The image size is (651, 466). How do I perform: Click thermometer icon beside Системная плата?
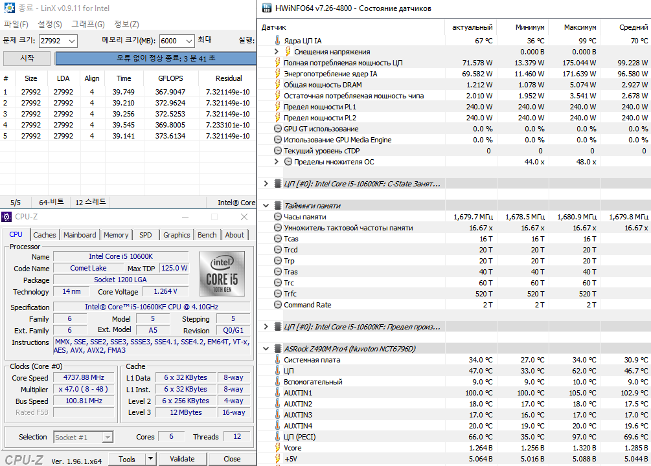277,359
